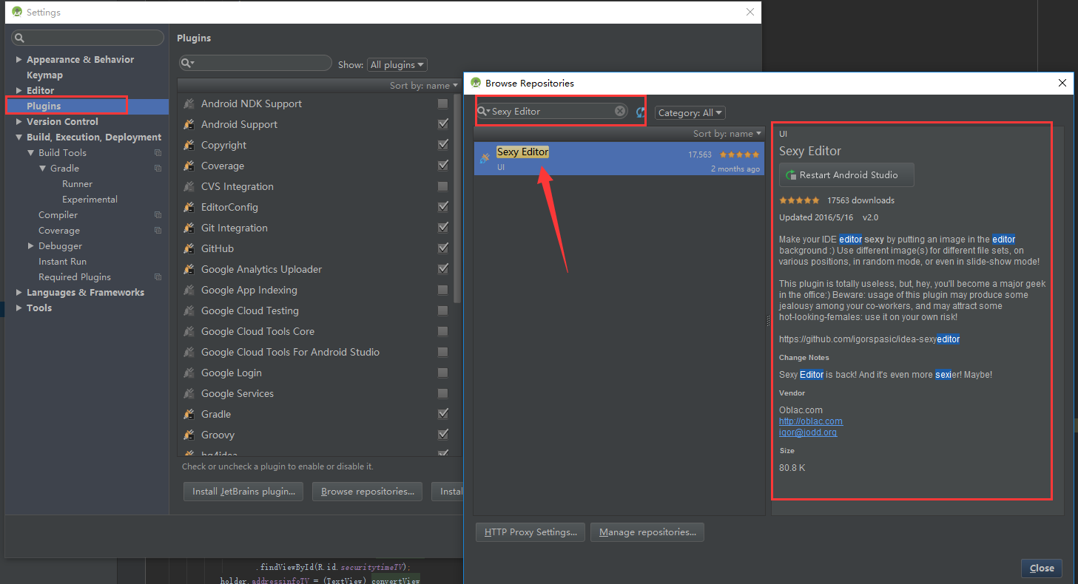Image resolution: width=1078 pixels, height=584 pixels.
Task: Click the star rating in plugin details
Action: point(799,200)
